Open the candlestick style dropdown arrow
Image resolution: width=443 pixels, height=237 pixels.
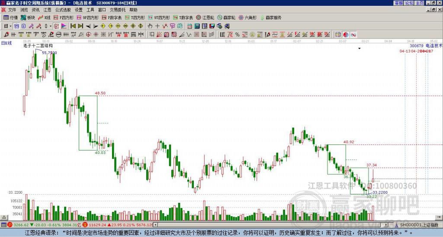click(x=51, y=26)
